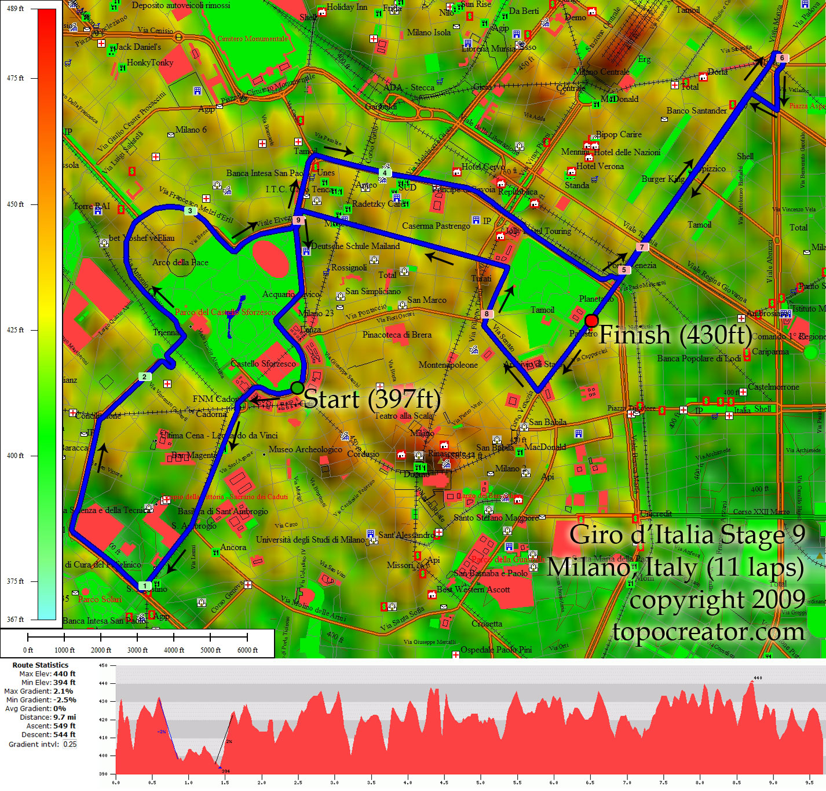Click the distance scale bar ruler

137,638
